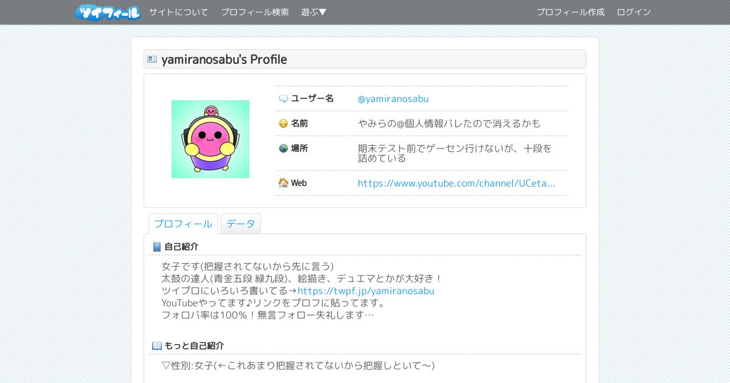Image resolution: width=730 pixels, height=383 pixels.
Task: Open the youtube.com channel link
Action: pyautogui.click(x=456, y=183)
